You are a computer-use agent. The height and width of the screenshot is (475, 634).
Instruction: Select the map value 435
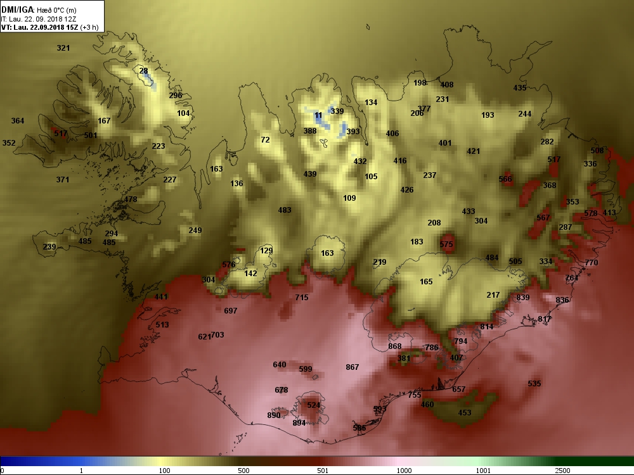[x=520, y=88]
